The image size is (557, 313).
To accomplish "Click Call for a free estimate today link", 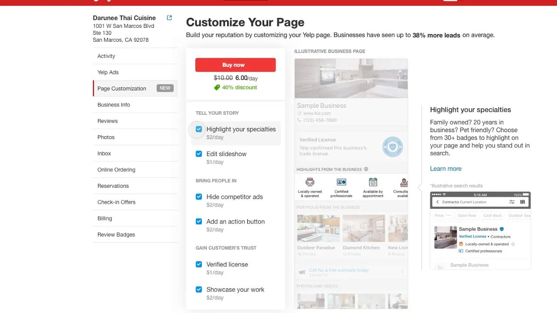I will pos(339,270).
